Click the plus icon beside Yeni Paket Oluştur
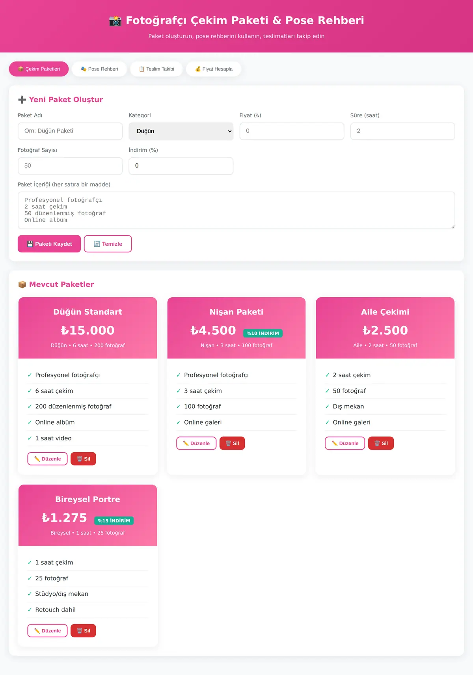473x675 pixels. pos(22,100)
